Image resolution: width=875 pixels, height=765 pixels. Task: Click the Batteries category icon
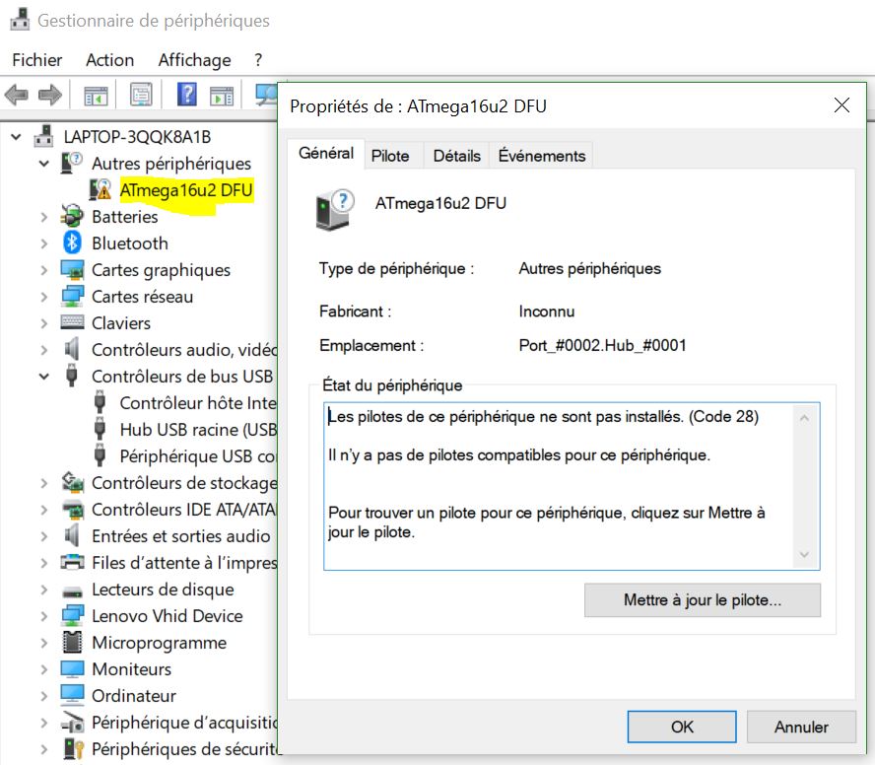tap(72, 217)
